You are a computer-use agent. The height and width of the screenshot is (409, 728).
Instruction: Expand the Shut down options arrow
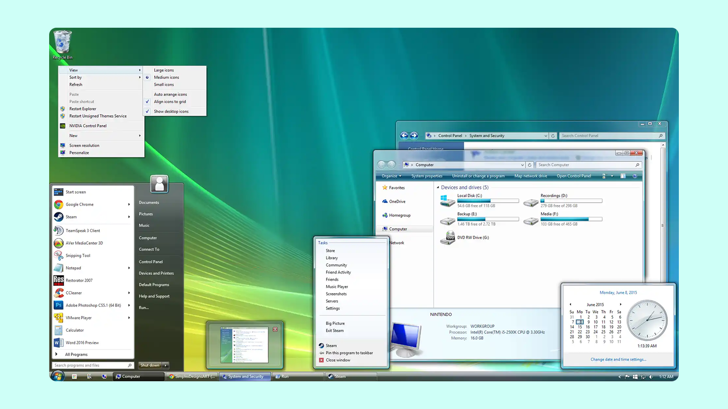pos(166,365)
